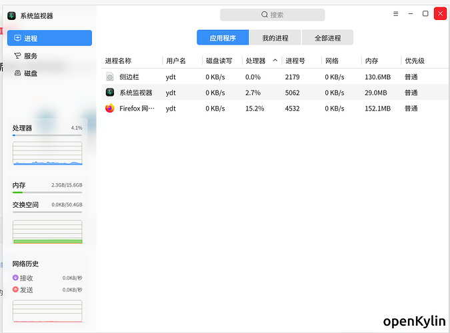Switch to the 我的进程 tab
Screen dimensions: 450x333
point(275,37)
